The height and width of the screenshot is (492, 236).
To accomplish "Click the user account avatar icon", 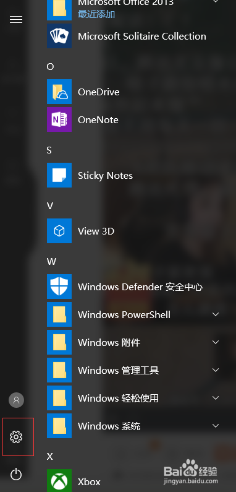I will click(16, 400).
